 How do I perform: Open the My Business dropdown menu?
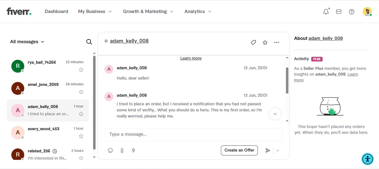[95, 12]
